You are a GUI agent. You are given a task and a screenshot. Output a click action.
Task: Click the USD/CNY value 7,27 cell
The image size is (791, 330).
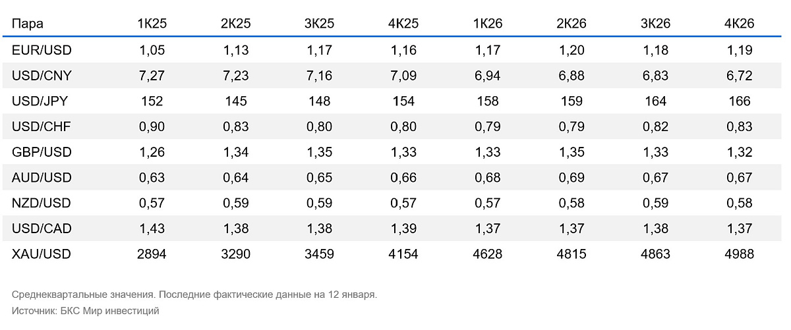click(x=152, y=76)
